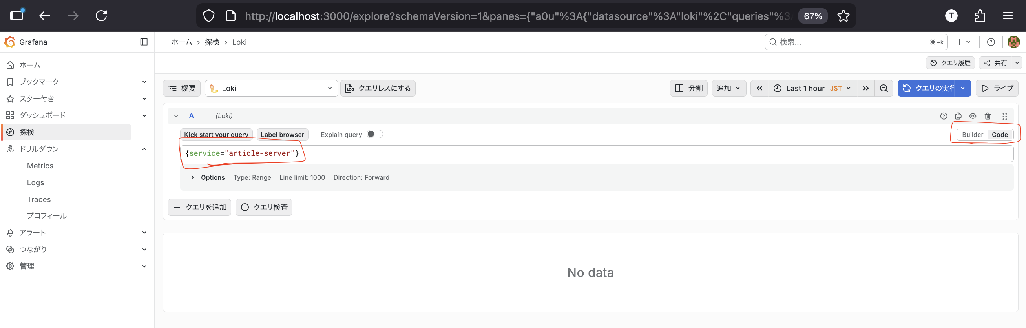The image size is (1026, 328).
Task: Open the browser hamburger menu
Action: click(1008, 16)
